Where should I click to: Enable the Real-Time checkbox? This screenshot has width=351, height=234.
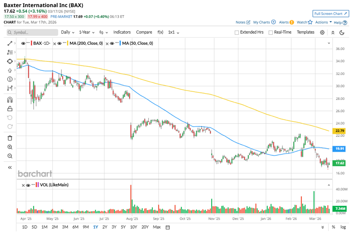[x=270, y=32]
